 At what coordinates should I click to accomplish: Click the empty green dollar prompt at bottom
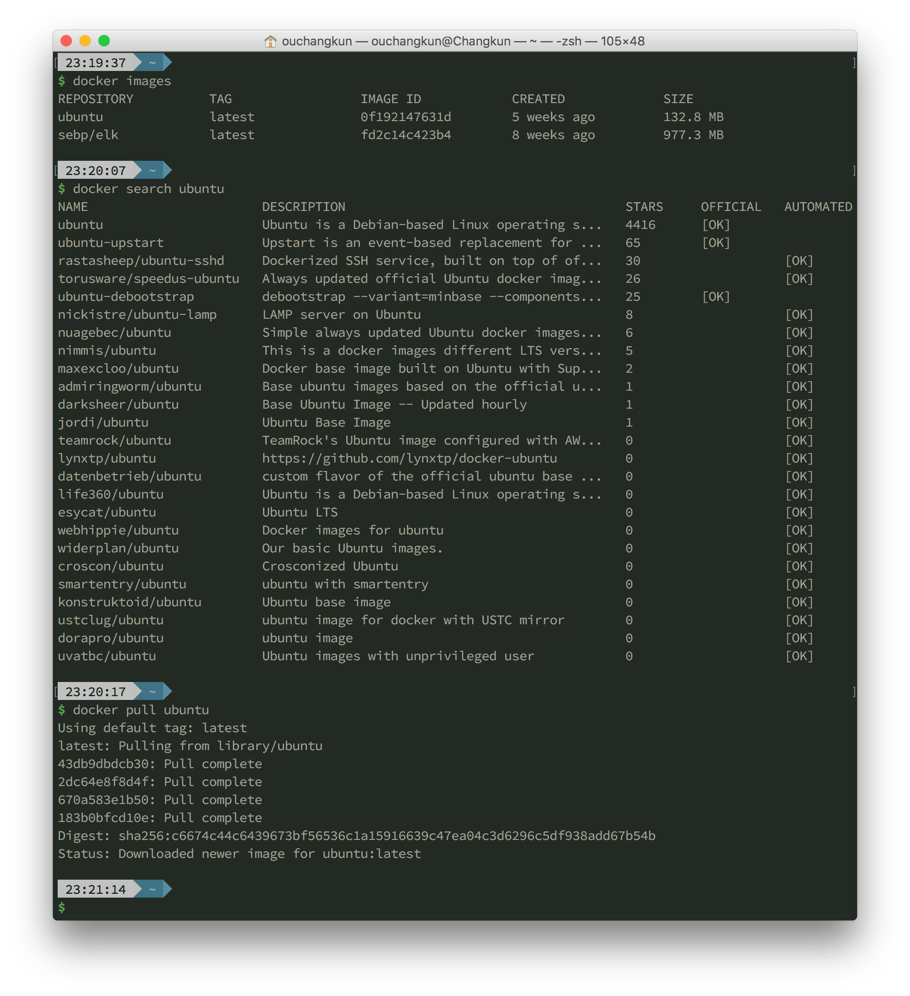(62, 908)
